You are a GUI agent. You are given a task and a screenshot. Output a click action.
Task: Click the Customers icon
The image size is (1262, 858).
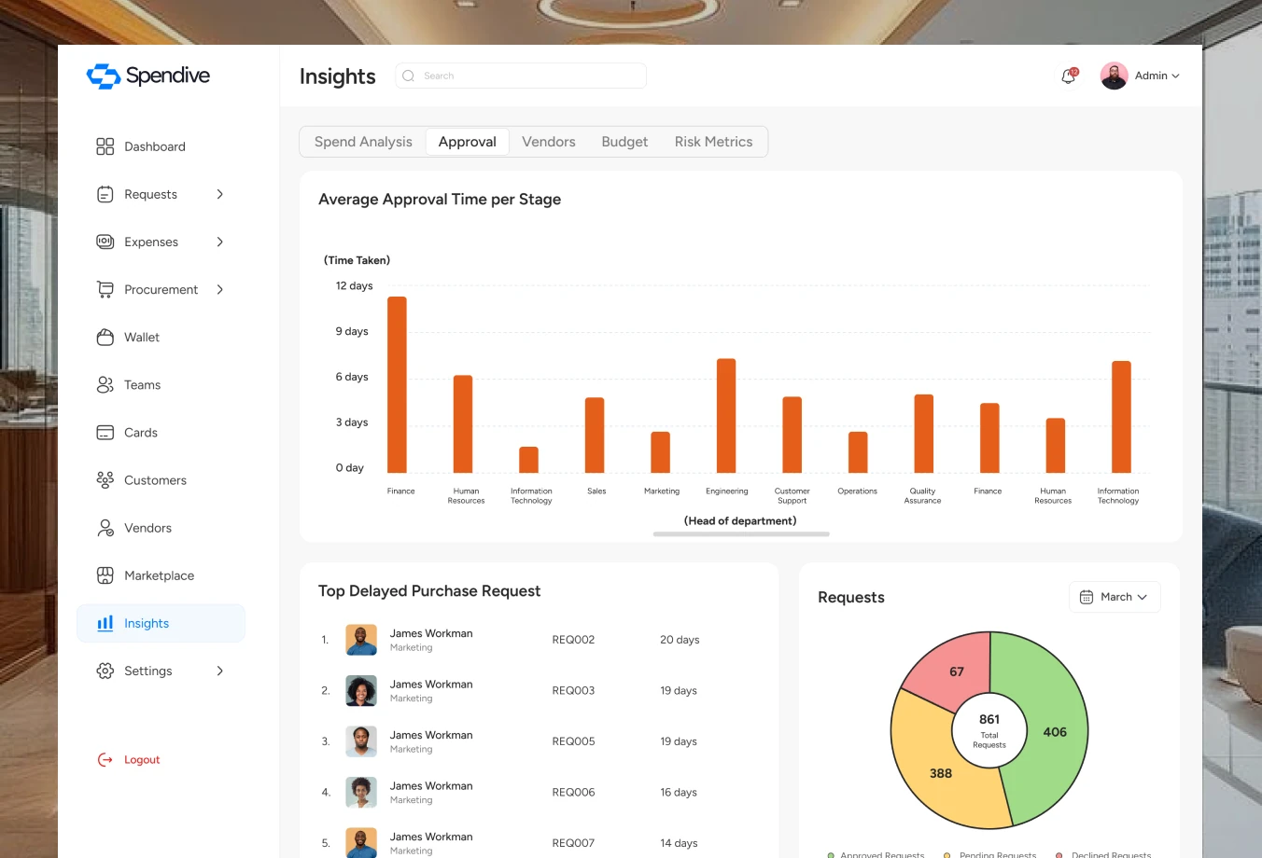105,479
